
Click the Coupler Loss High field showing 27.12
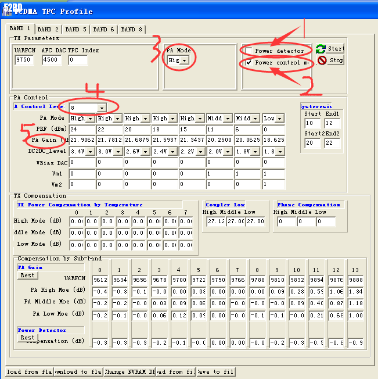(x=216, y=221)
